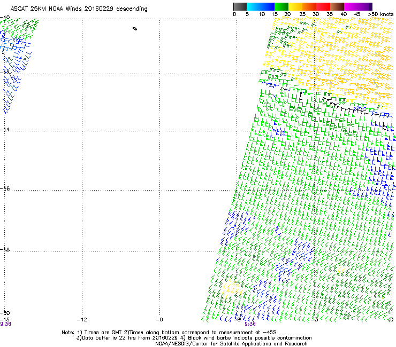Click the small black island outline near -40 latitude
This screenshot has height=347, width=396.
click(x=135, y=29)
